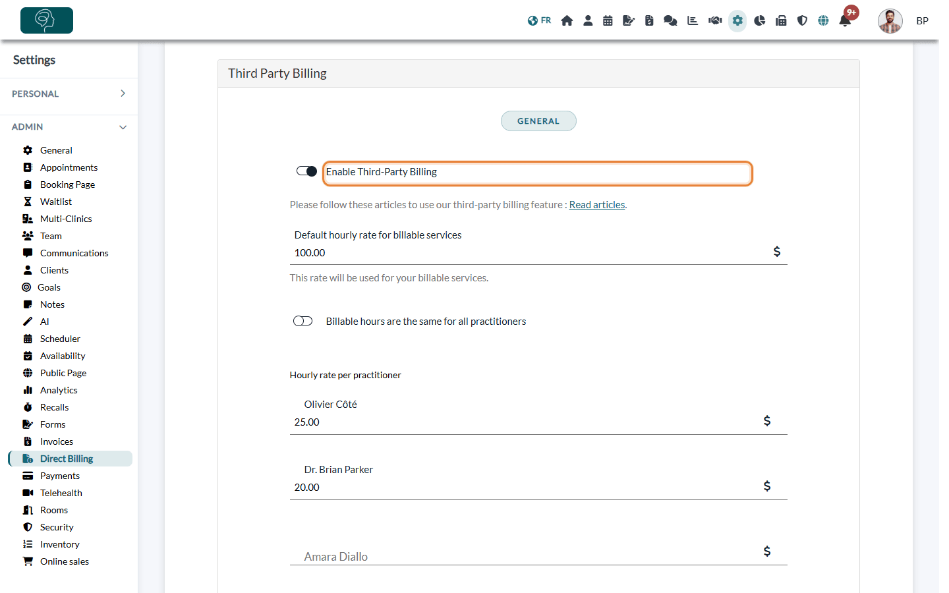The height and width of the screenshot is (593, 949).
Task: Open Payments settings in sidebar
Action: [x=60, y=476]
